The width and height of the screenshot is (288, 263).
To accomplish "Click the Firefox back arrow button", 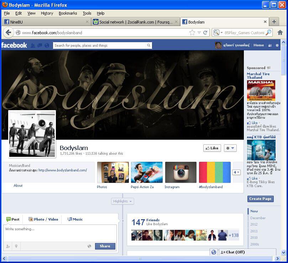I will [9, 32].
